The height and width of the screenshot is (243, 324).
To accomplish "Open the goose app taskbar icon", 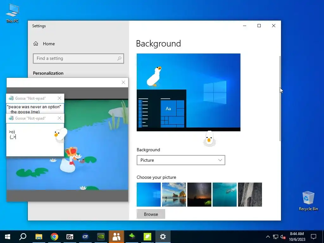I will click(147, 237).
